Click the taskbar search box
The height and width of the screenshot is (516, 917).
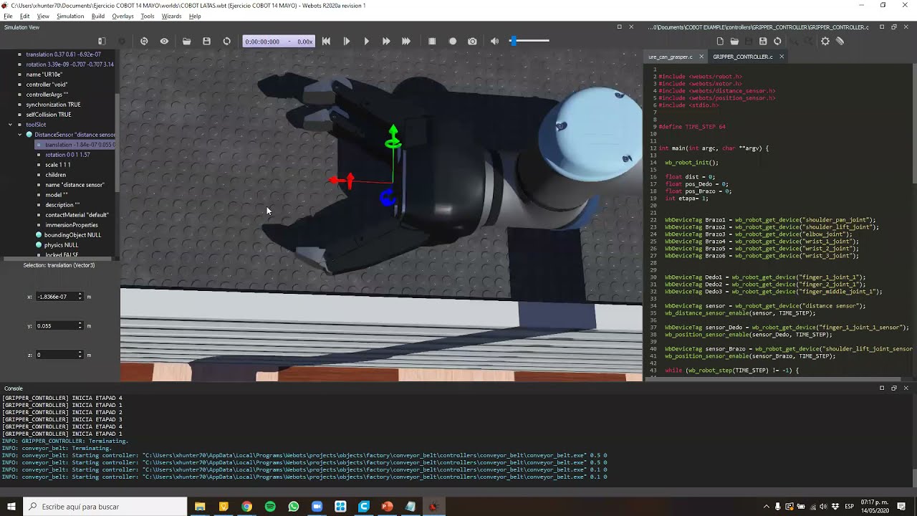(x=105, y=507)
